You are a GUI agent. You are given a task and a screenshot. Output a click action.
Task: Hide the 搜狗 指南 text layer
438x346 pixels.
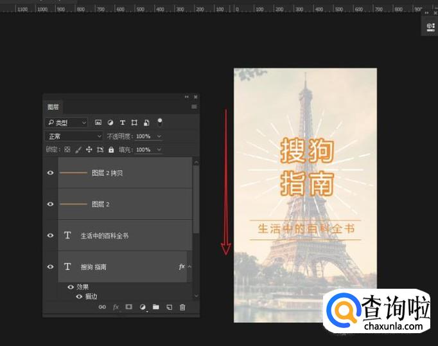click(50, 266)
